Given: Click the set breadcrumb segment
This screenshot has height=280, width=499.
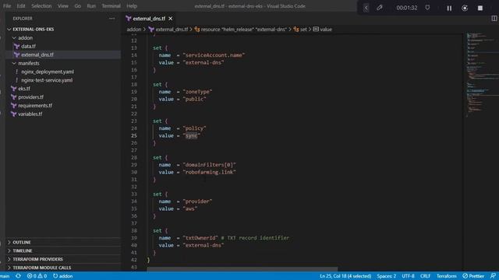Looking at the screenshot, I should tap(300, 30).
